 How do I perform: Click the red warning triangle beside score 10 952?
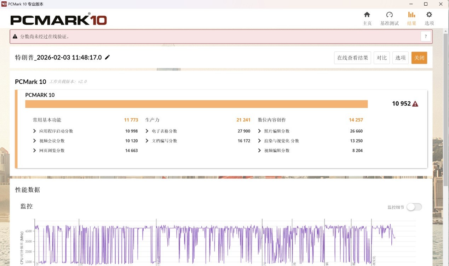coord(415,104)
